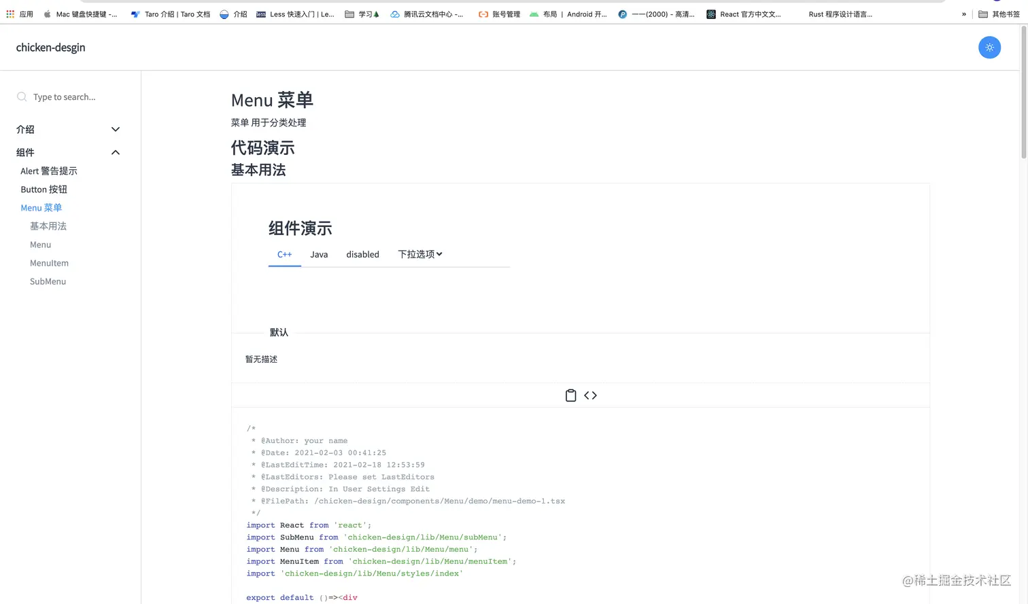Click the 代码演示 heading
Viewport: 1028px width, 604px height.
262,147
